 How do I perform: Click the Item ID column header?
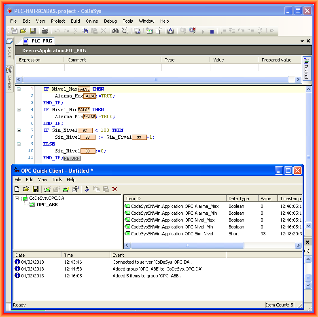[174, 199]
